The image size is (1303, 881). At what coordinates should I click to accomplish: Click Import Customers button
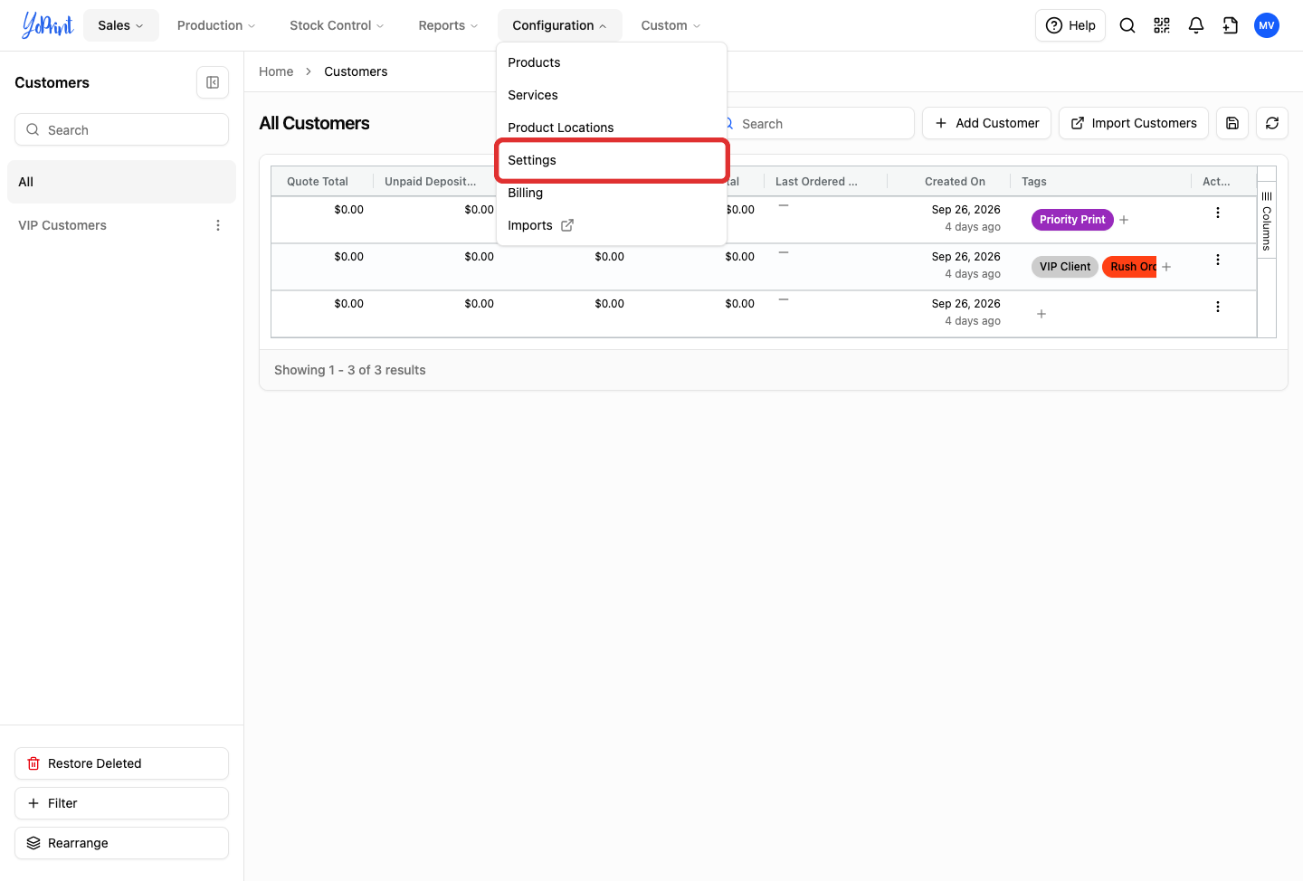(1134, 123)
